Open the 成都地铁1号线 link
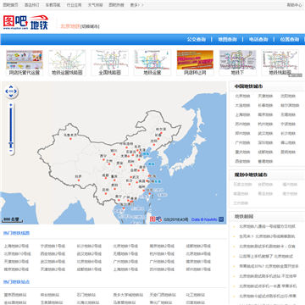This screenshot has height=305, width=305. 89,269
